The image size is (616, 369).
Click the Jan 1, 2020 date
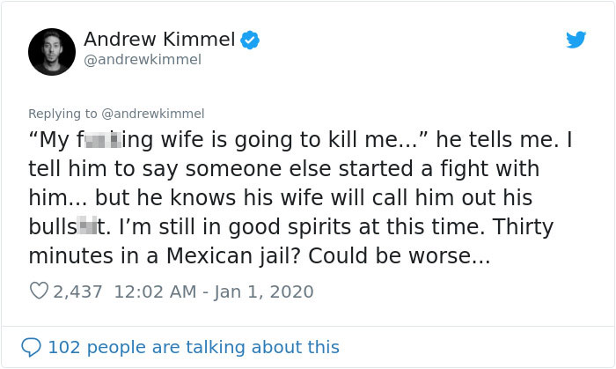[x=262, y=292]
